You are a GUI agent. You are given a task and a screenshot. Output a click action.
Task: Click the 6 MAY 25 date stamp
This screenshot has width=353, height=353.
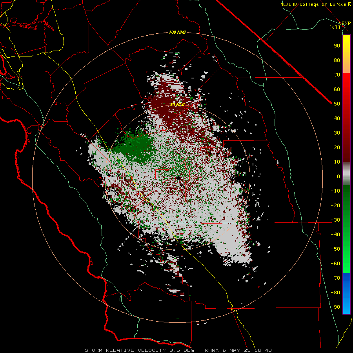pos(237,350)
